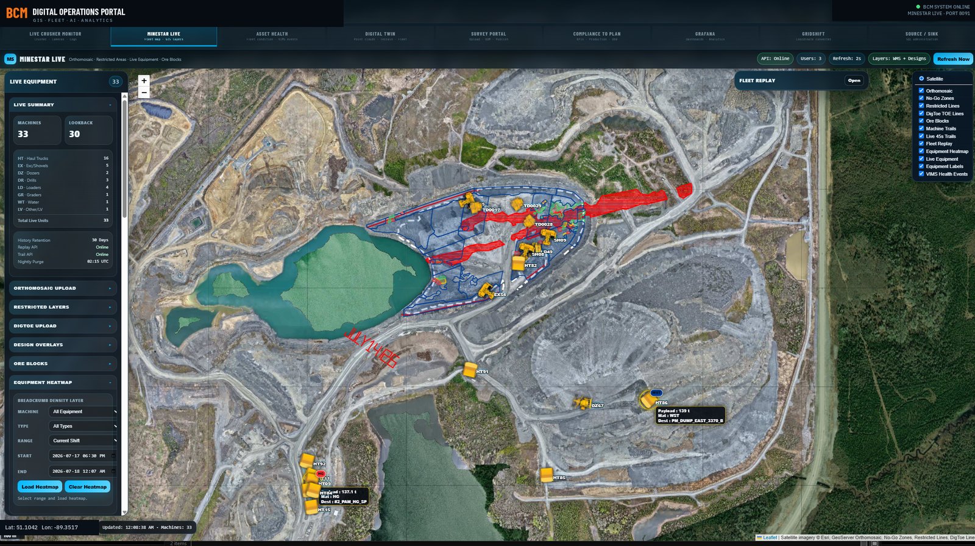
Task: Click the MS MineStar badge icon
Action: coord(10,59)
